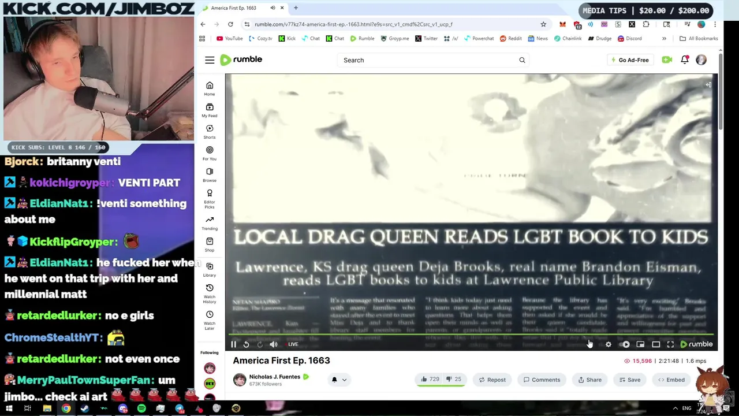The image size is (739, 416).
Task: Open the Cozy.tv bookmark
Action: 260,39
